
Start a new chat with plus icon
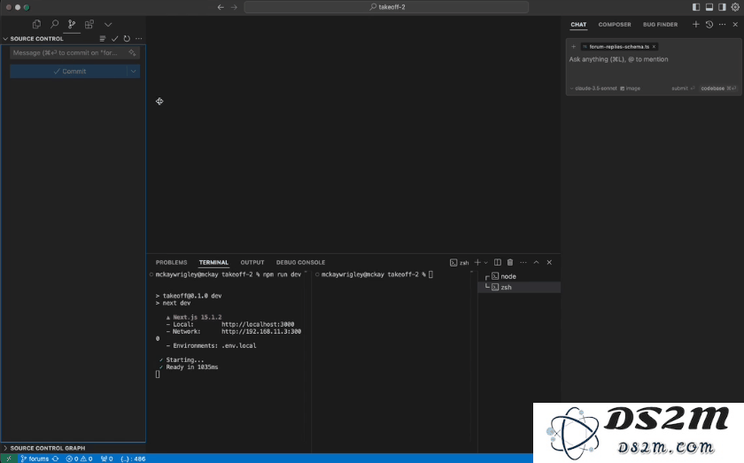[695, 24]
